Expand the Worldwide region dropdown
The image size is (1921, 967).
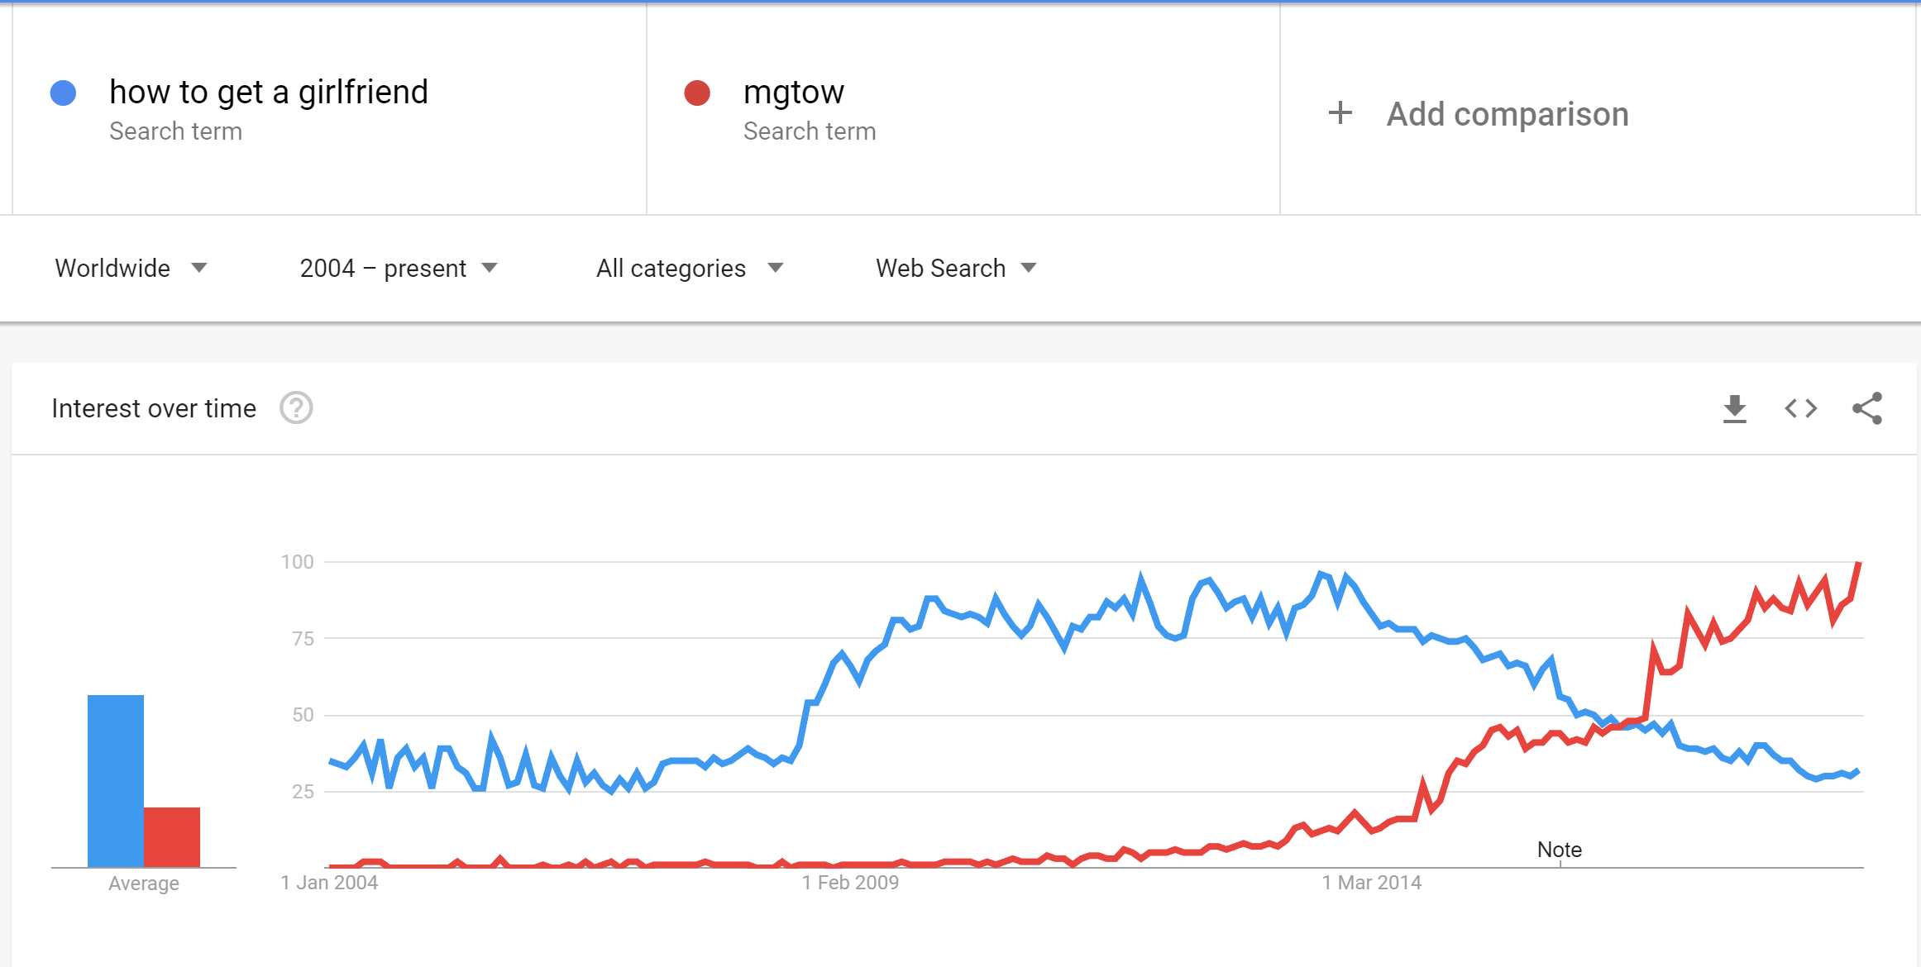point(131,268)
